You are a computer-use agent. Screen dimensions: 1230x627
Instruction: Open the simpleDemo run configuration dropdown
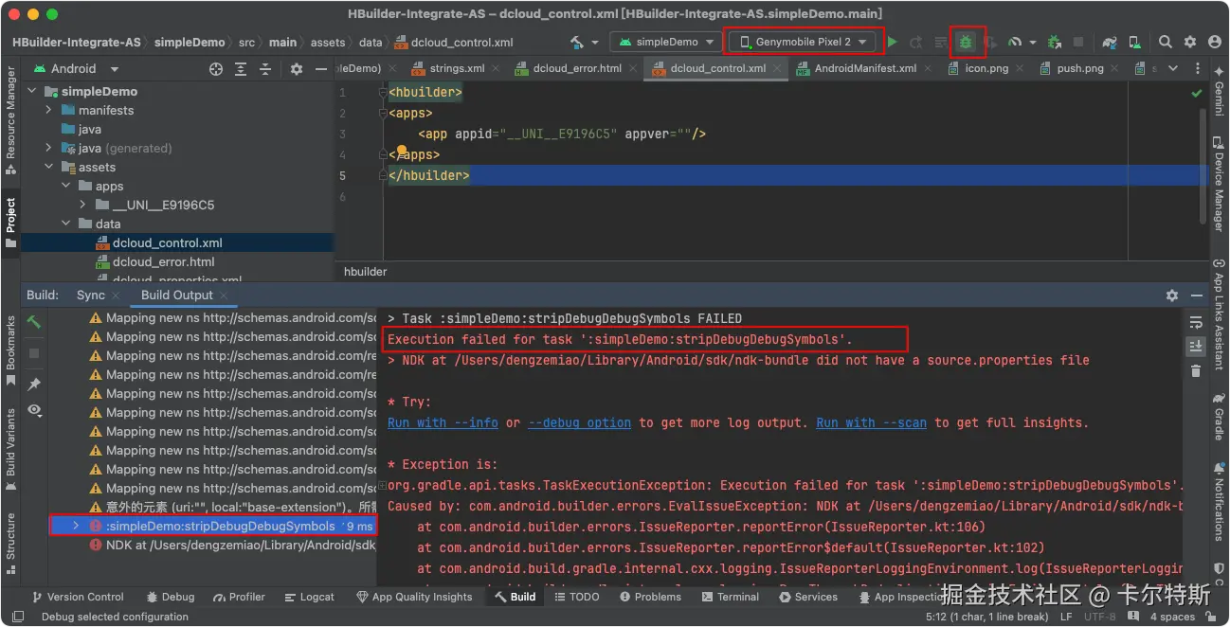click(667, 43)
